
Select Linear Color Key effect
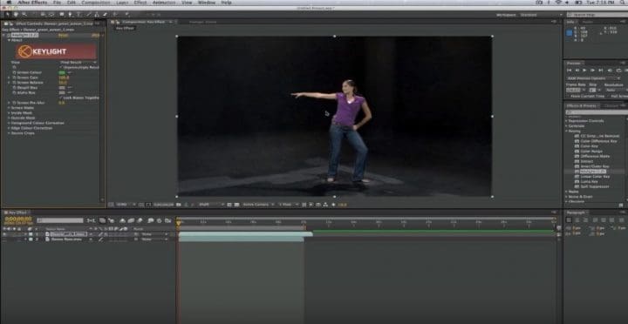pos(595,177)
